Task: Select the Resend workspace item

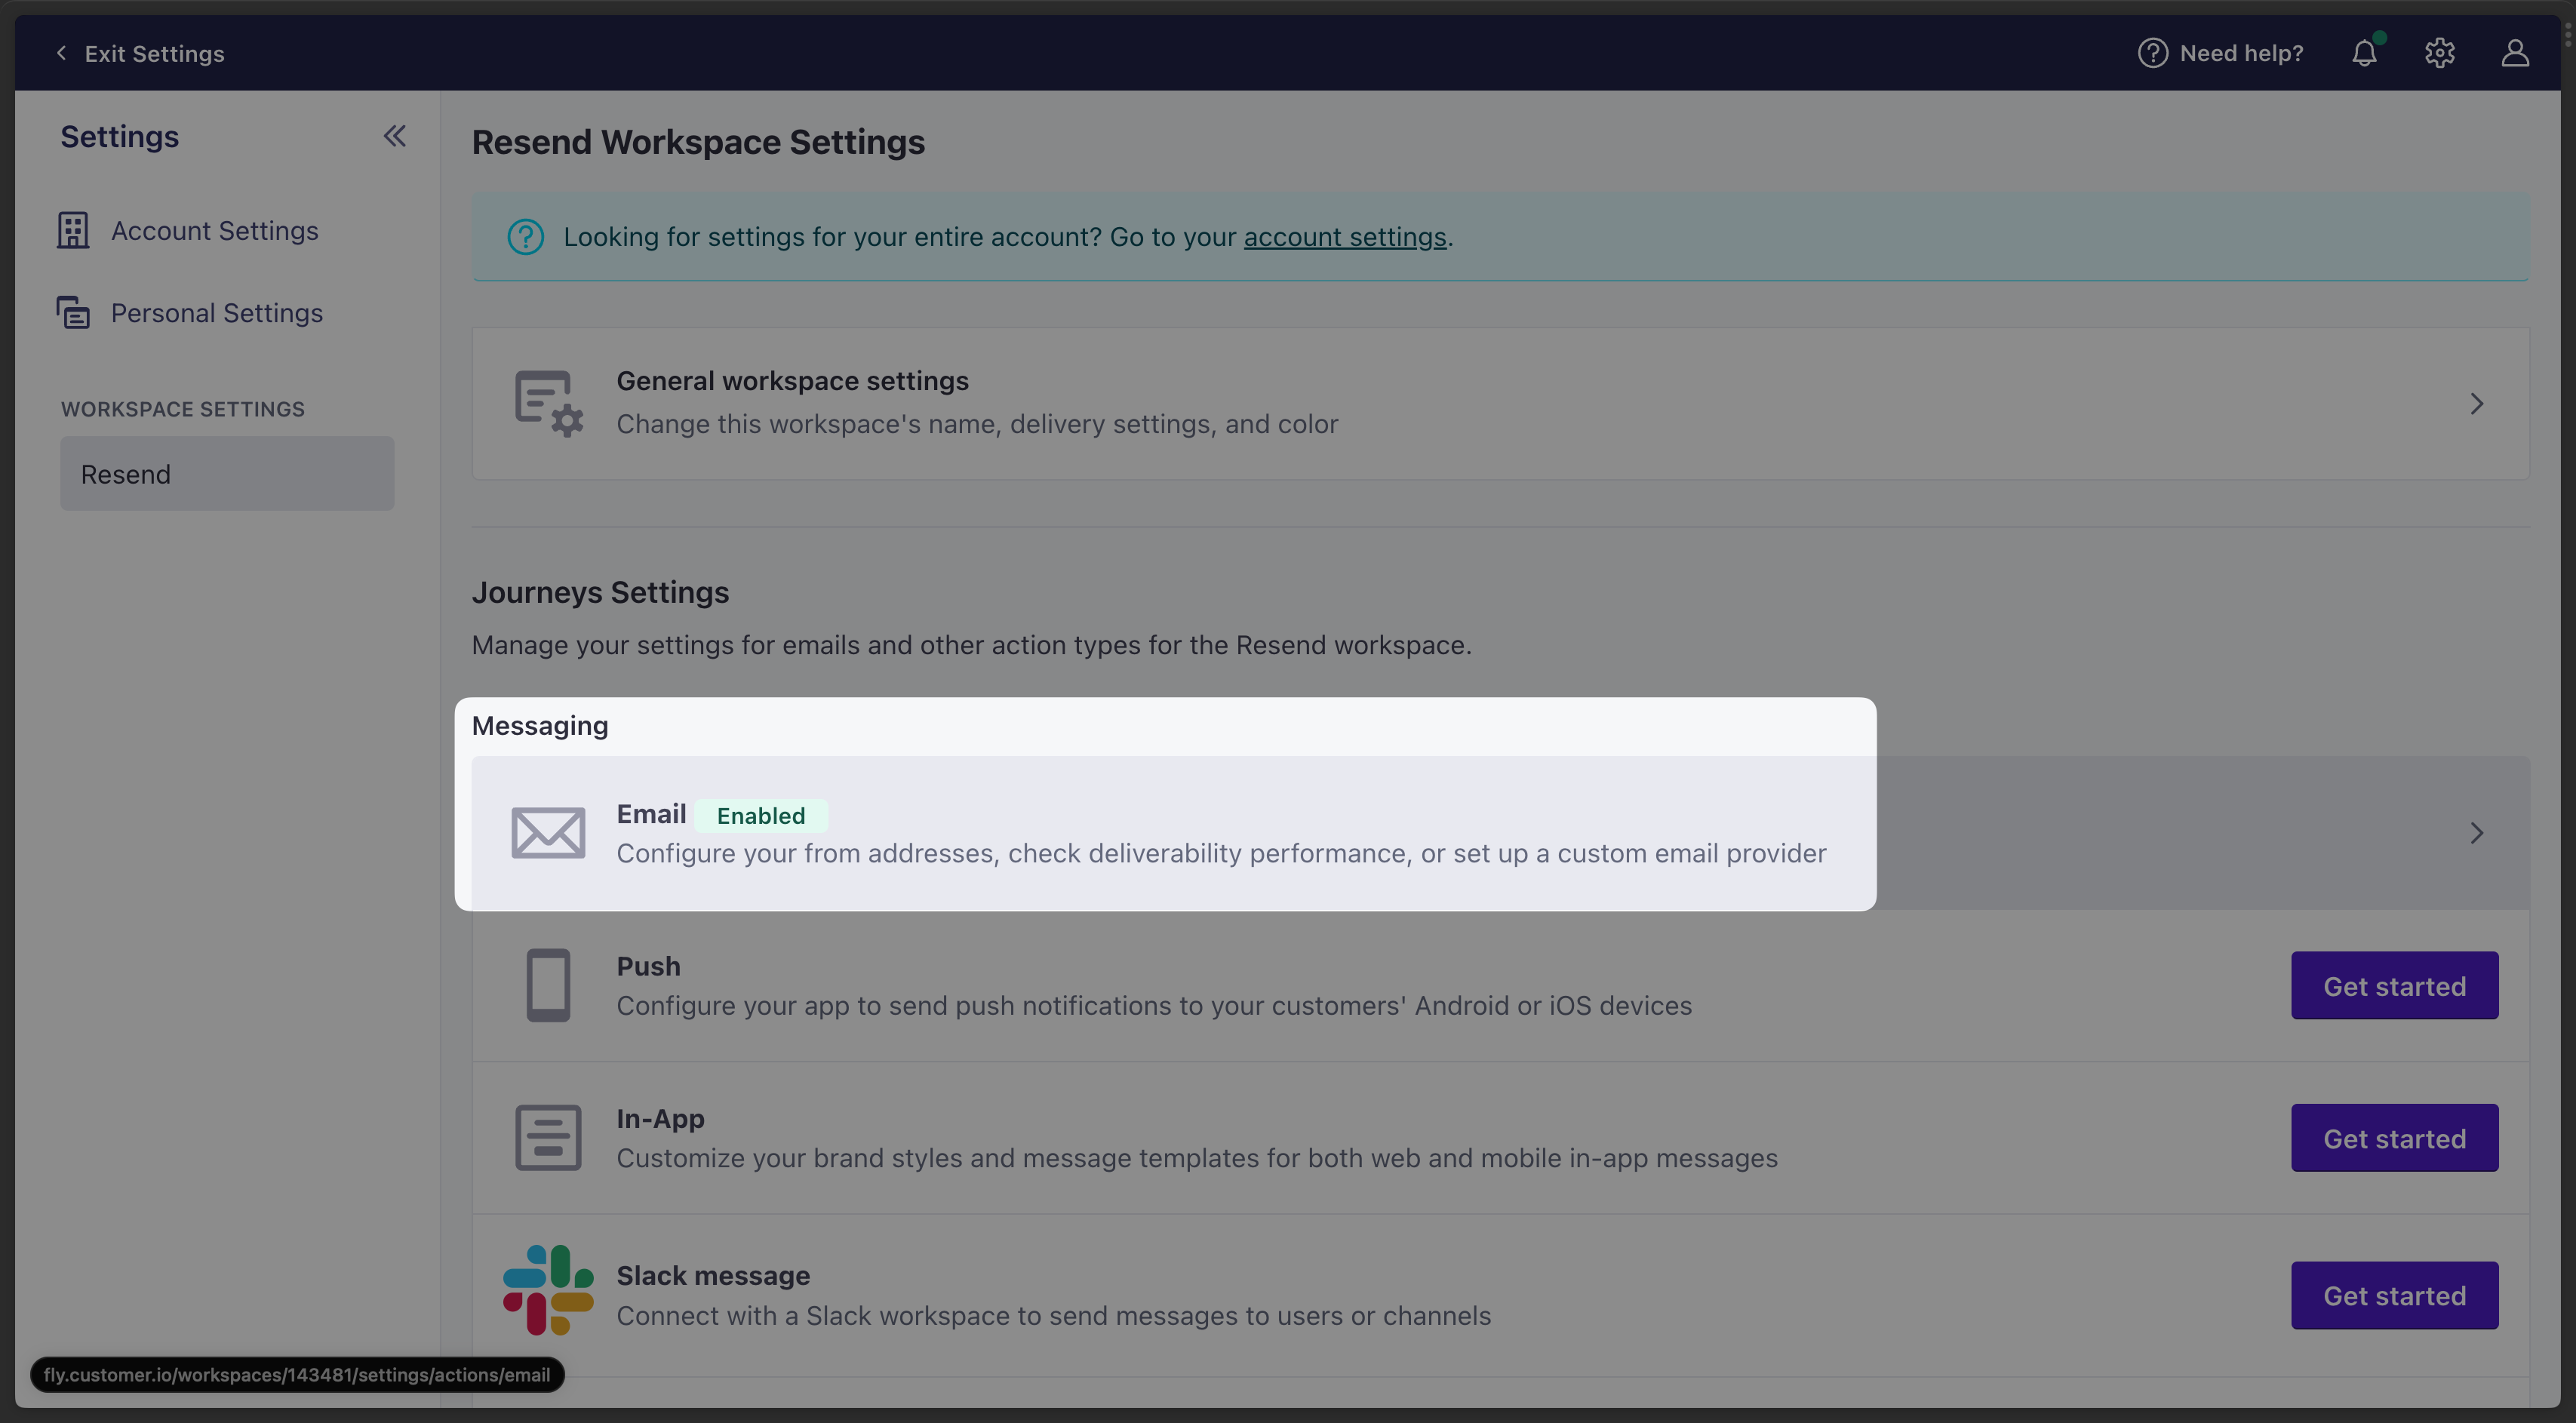Action: [227, 474]
